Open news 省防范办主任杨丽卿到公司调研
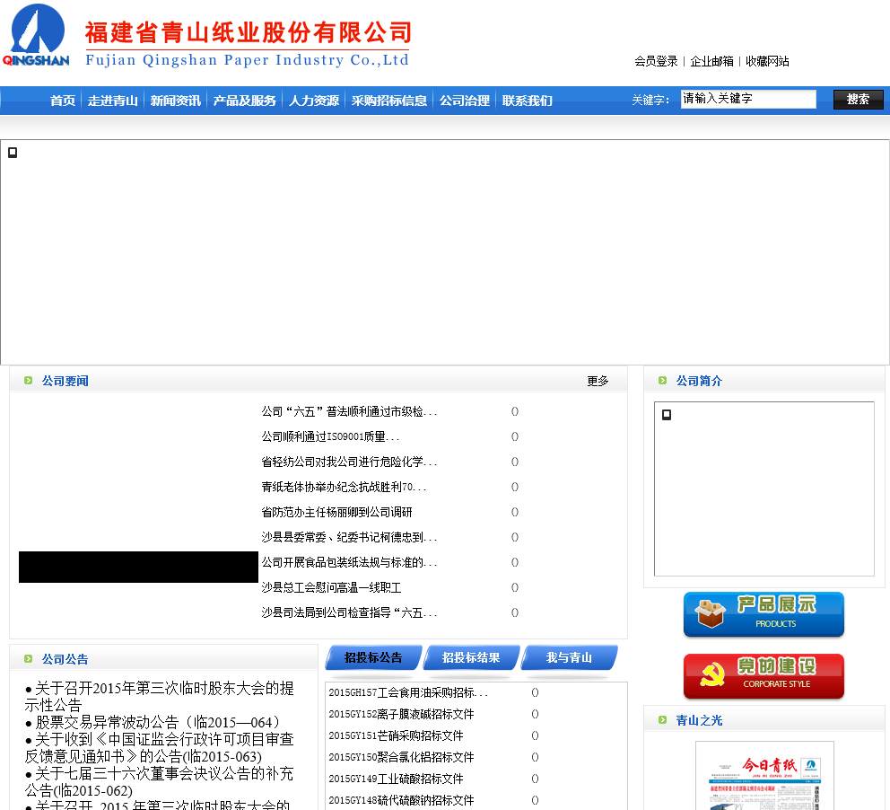This screenshot has height=810, width=890. pyautogui.click(x=336, y=513)
